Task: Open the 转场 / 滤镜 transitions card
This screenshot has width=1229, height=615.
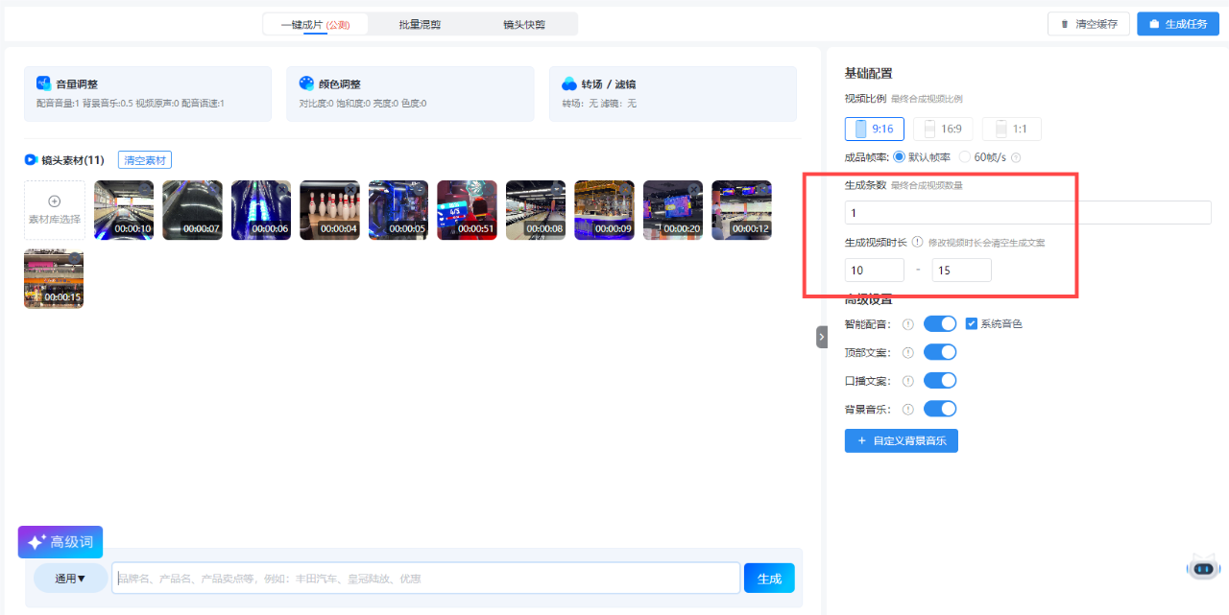Action: [x=672, y=93]
